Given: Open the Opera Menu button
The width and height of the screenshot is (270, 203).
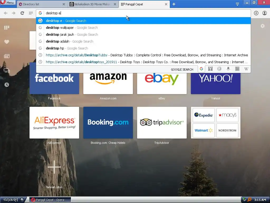Looking at the screenshot, I should (8, 2).
